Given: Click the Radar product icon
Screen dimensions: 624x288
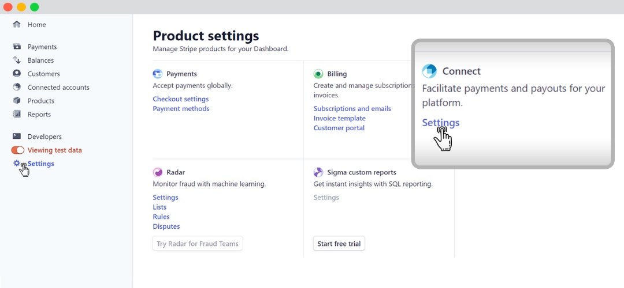Looking at the screenshot, I should coord(158,172).
